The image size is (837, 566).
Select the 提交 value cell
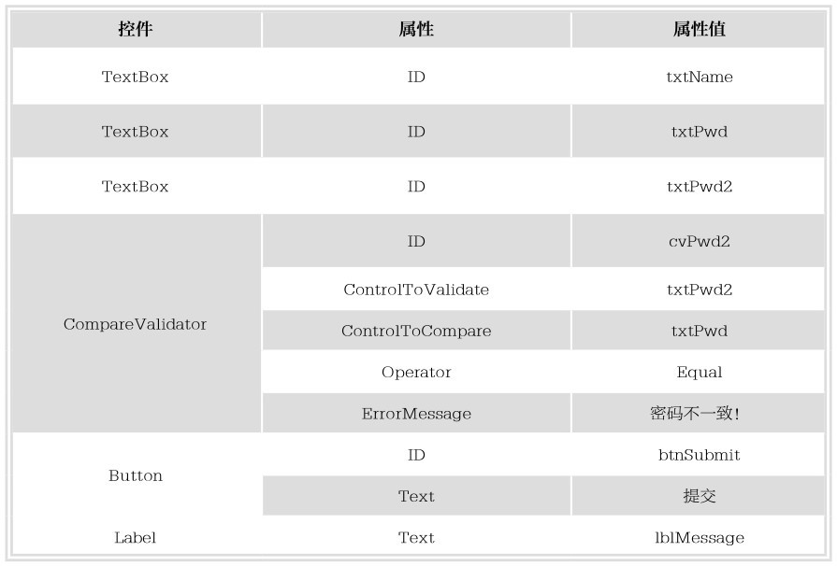pyautogui.click(x=699, y=496)
